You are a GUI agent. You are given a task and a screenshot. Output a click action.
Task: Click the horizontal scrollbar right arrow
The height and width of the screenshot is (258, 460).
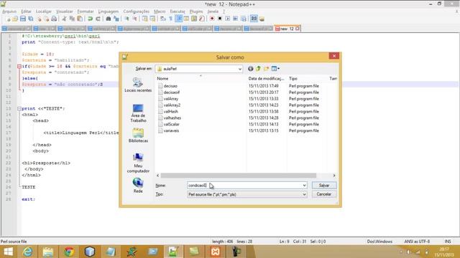click(x=334, y=176)
